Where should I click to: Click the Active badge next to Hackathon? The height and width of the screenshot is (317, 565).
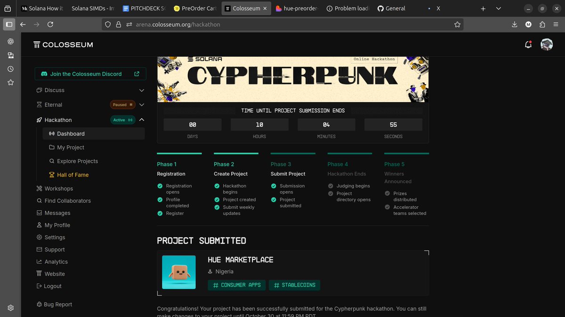[x=122, y=120]
